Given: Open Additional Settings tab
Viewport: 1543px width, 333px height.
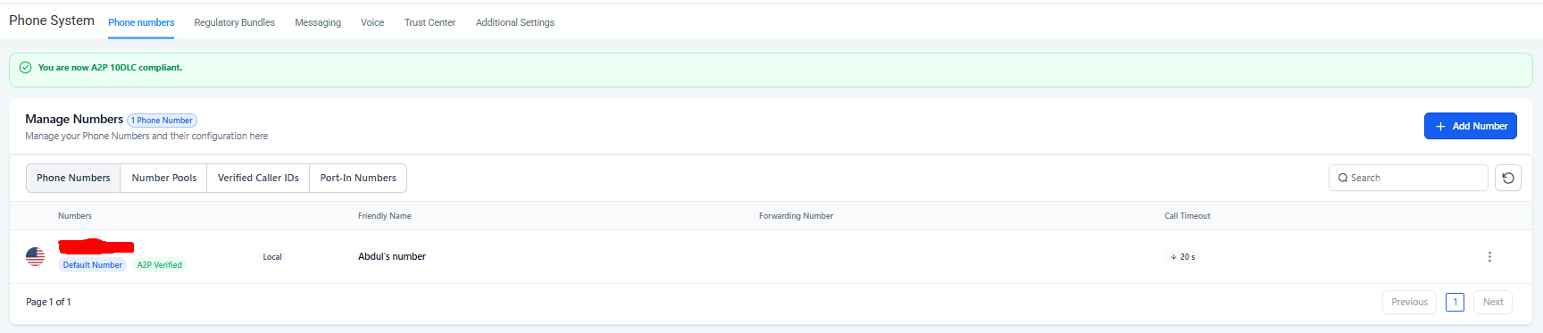Looking at the screenshot, I should [515, 22].
